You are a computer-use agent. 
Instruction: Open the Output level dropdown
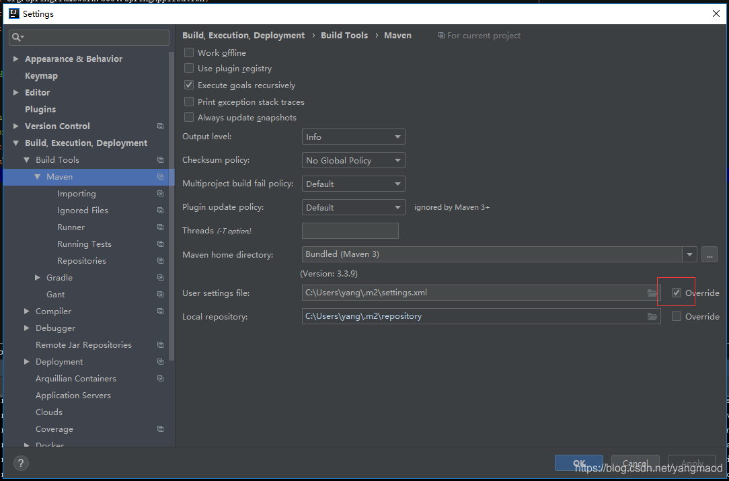(x=353, y=137)
